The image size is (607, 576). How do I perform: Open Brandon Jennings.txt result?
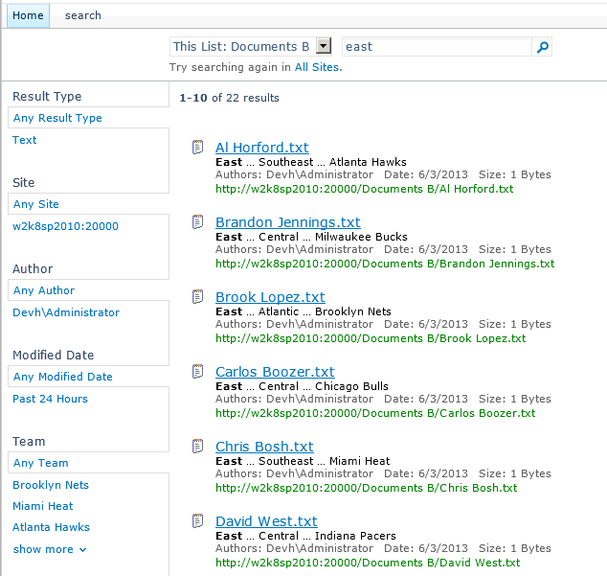288,222
